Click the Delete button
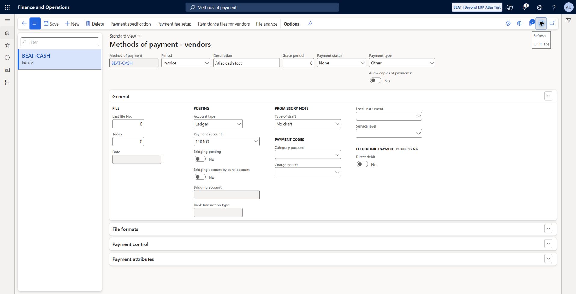The width and height of the screenshot is (576, 294). coord(95,24)
